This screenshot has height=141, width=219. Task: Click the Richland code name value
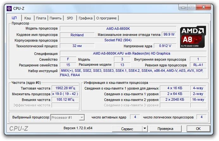click(x=77, y=35)
